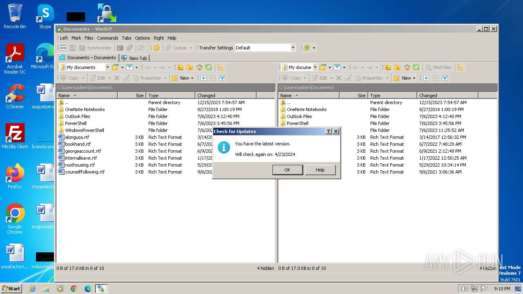The image size is (523, 294).
Task: Expand right panel My documents drive dropdown
Action: [315, 67]
